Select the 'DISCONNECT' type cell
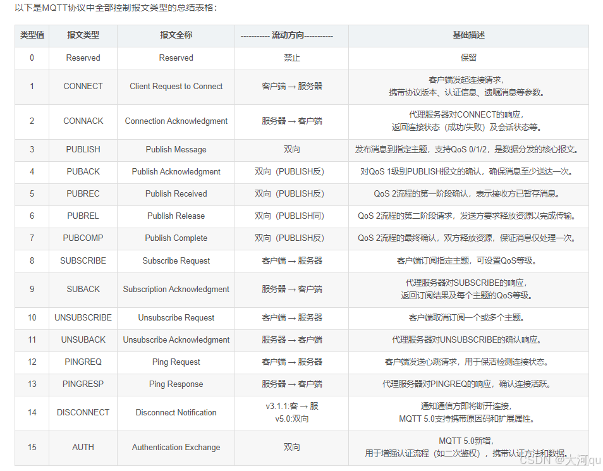Screen dimensions: 603x471 (83, 412)
